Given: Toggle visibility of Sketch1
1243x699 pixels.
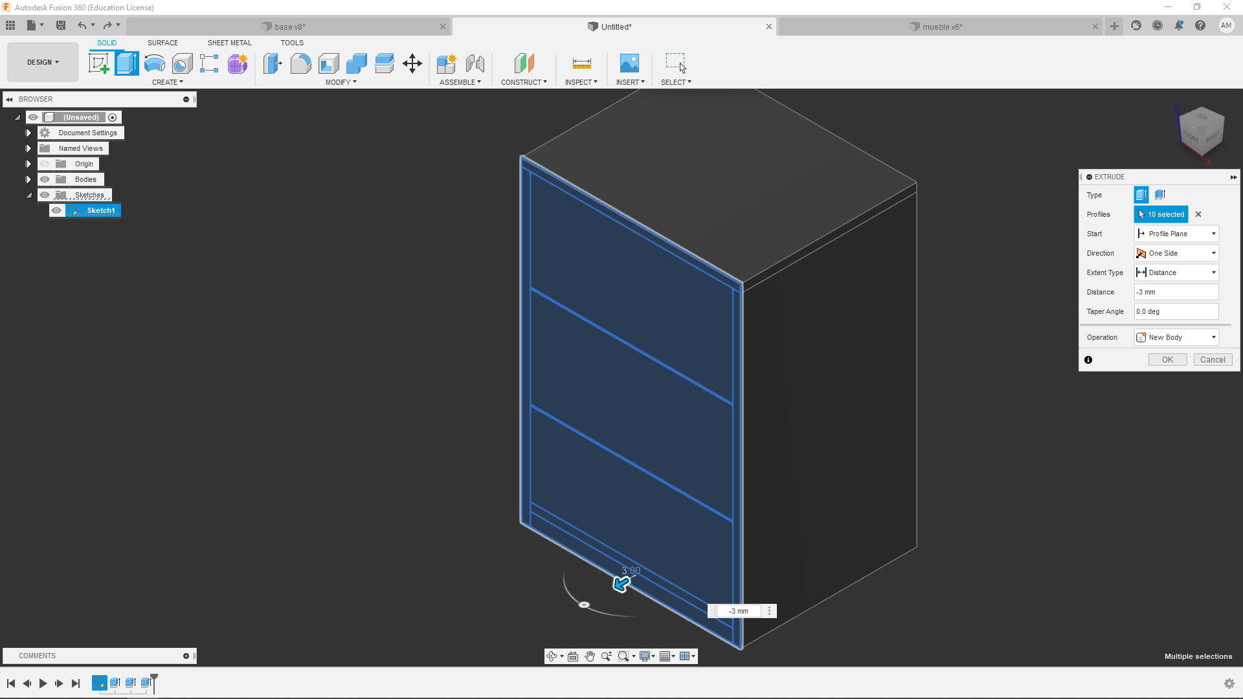Looking at the screenshot, I should [57, 210].
